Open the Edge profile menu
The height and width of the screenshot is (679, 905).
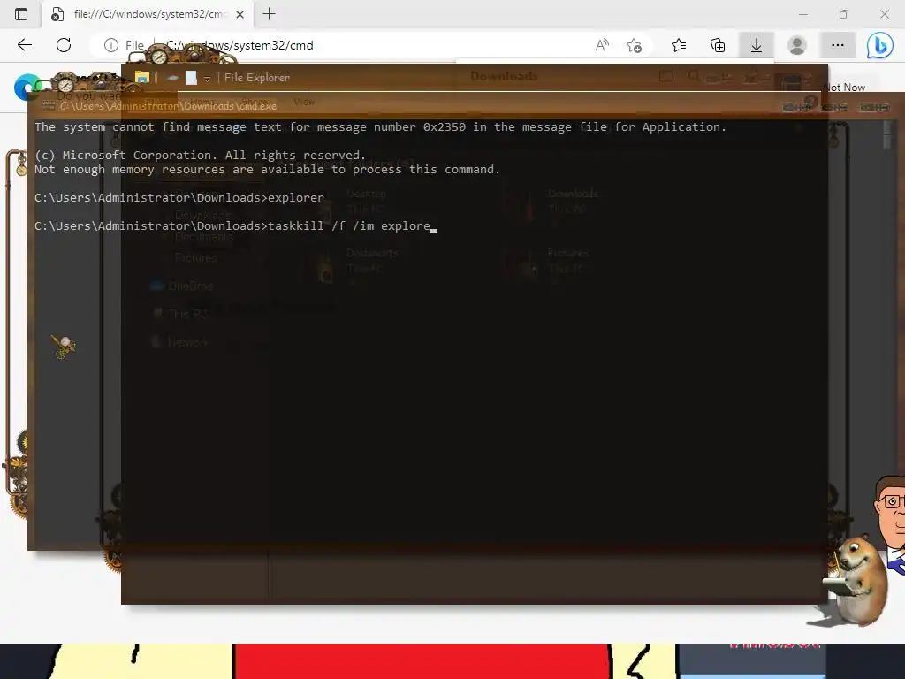[797, 45]
